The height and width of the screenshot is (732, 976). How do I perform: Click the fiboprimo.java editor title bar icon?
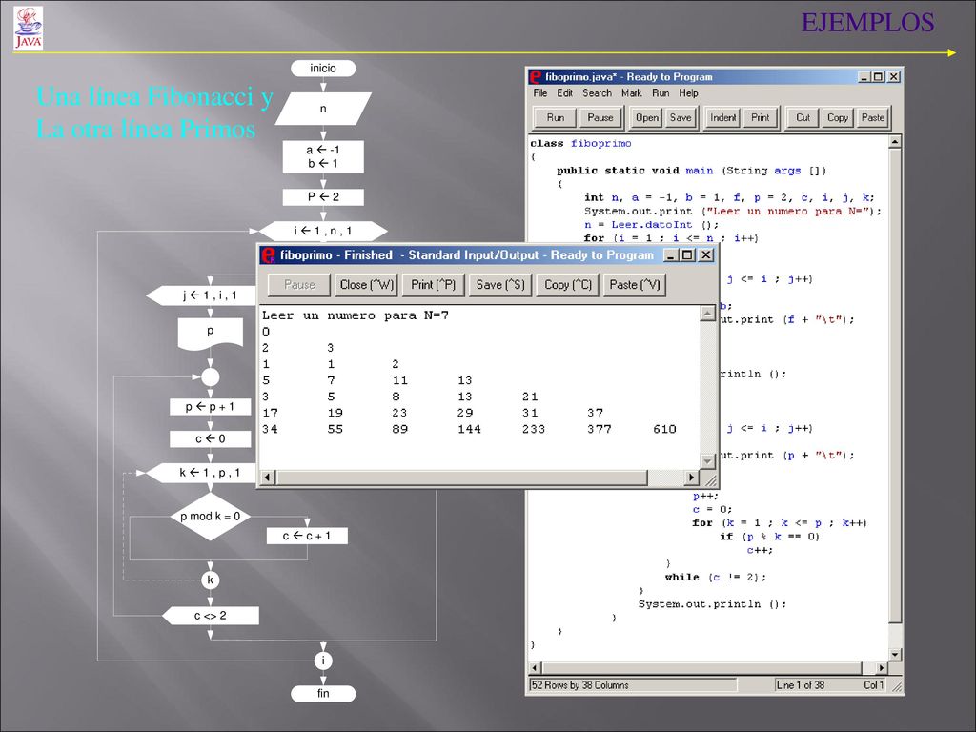point(536,76)
